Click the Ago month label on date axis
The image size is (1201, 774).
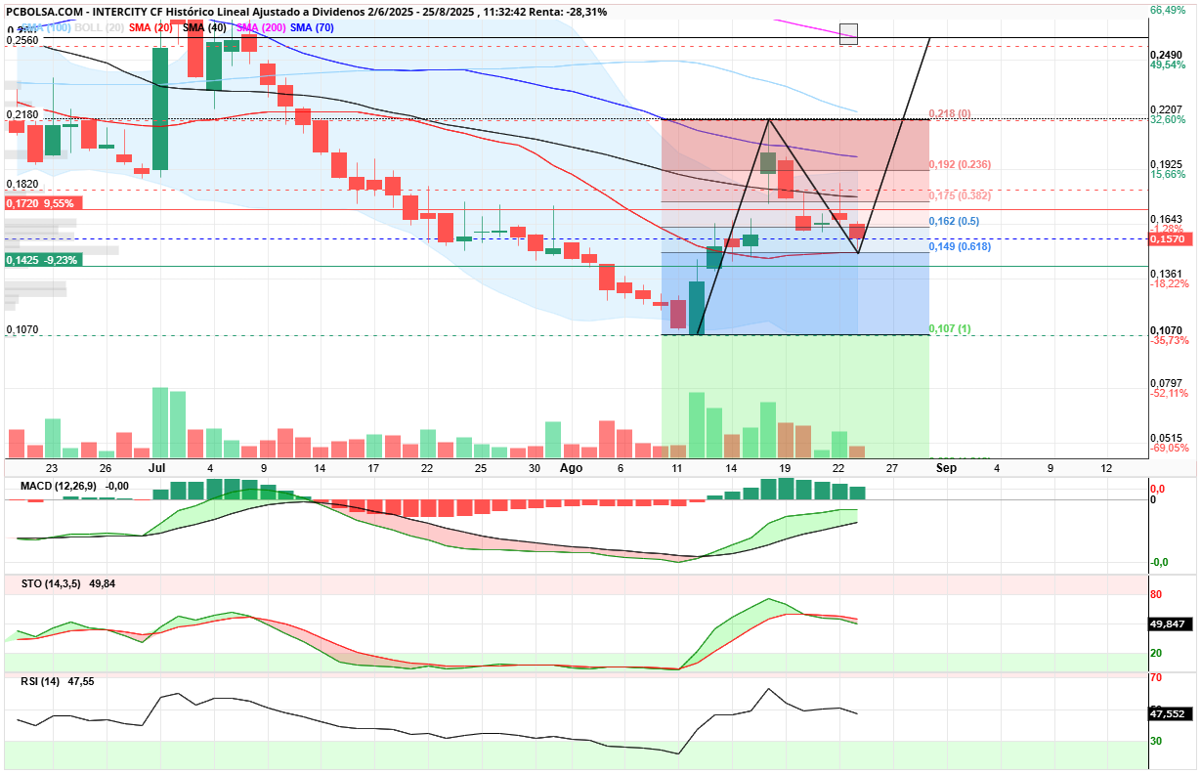coord(571,468)
